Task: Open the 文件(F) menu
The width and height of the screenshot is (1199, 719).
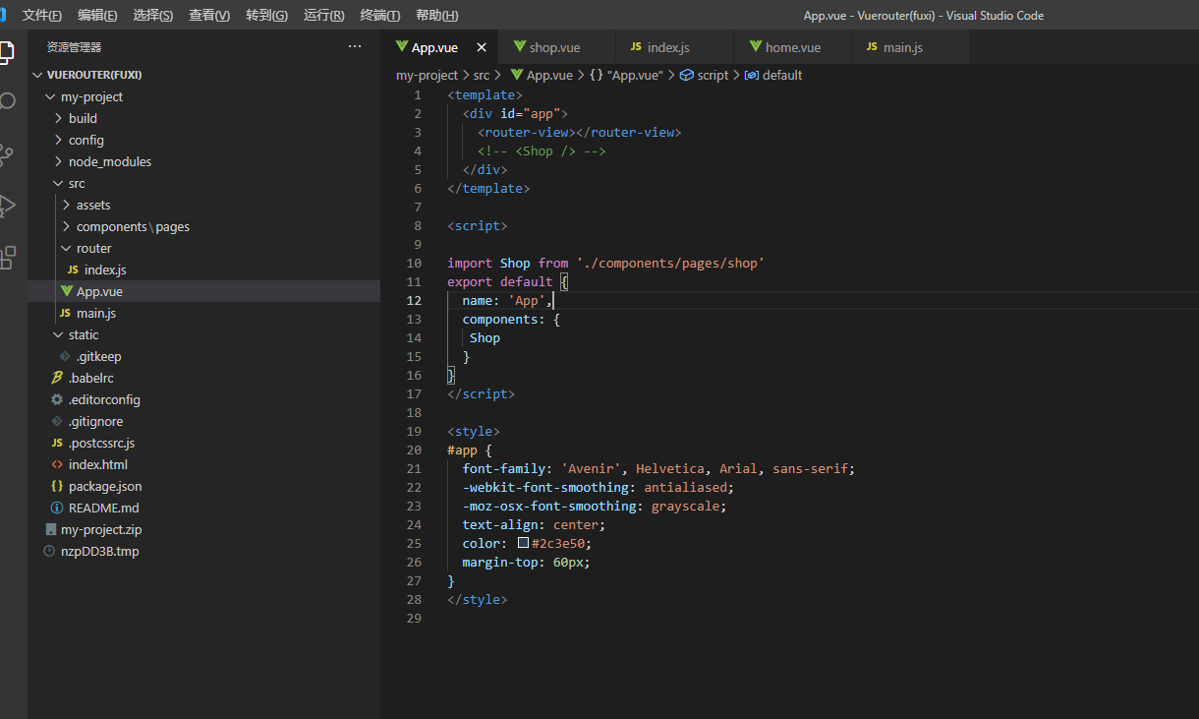Action: click(42, 16)
